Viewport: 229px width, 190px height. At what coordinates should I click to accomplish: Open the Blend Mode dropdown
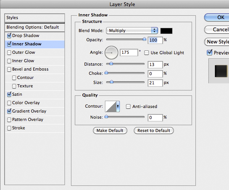[132, 31]
